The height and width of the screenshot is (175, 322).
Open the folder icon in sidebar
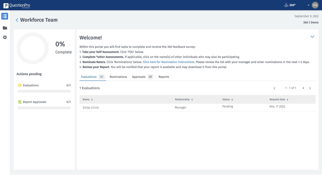[x=5, y=28]
